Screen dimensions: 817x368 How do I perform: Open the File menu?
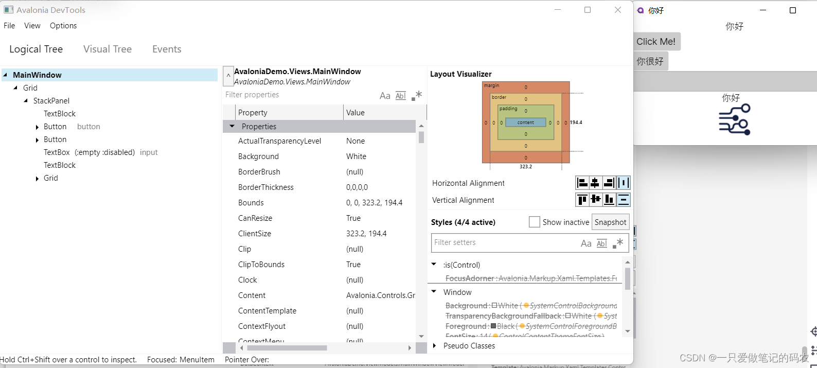9,26
